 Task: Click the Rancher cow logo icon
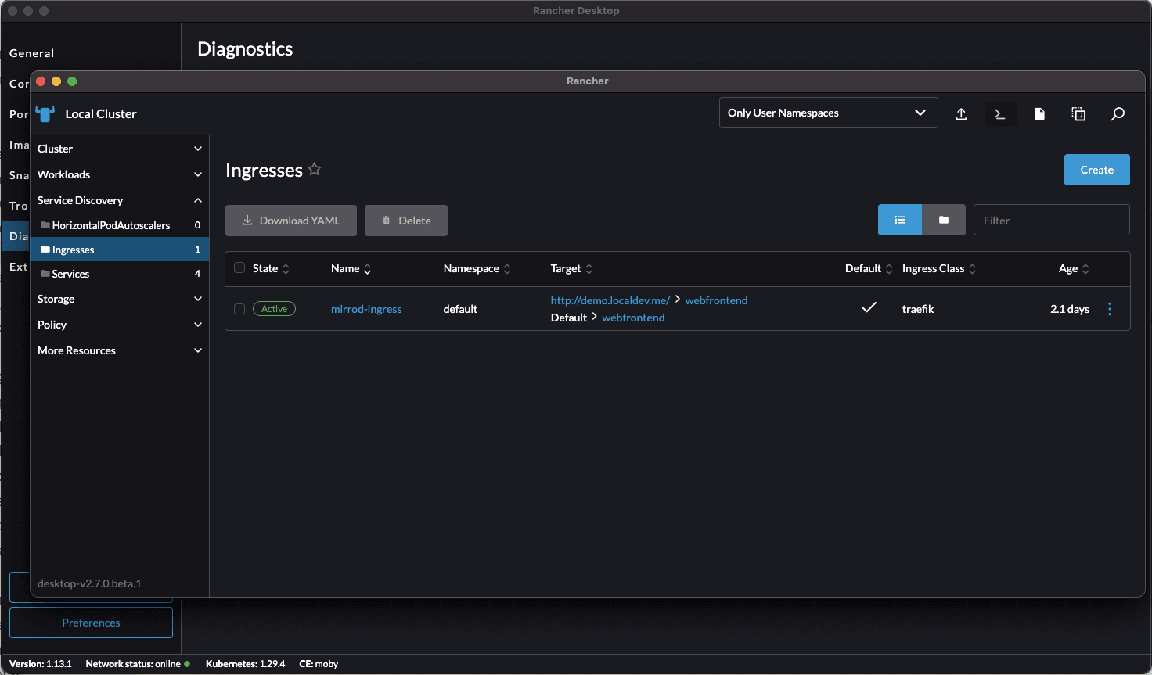tap(45, 113)
